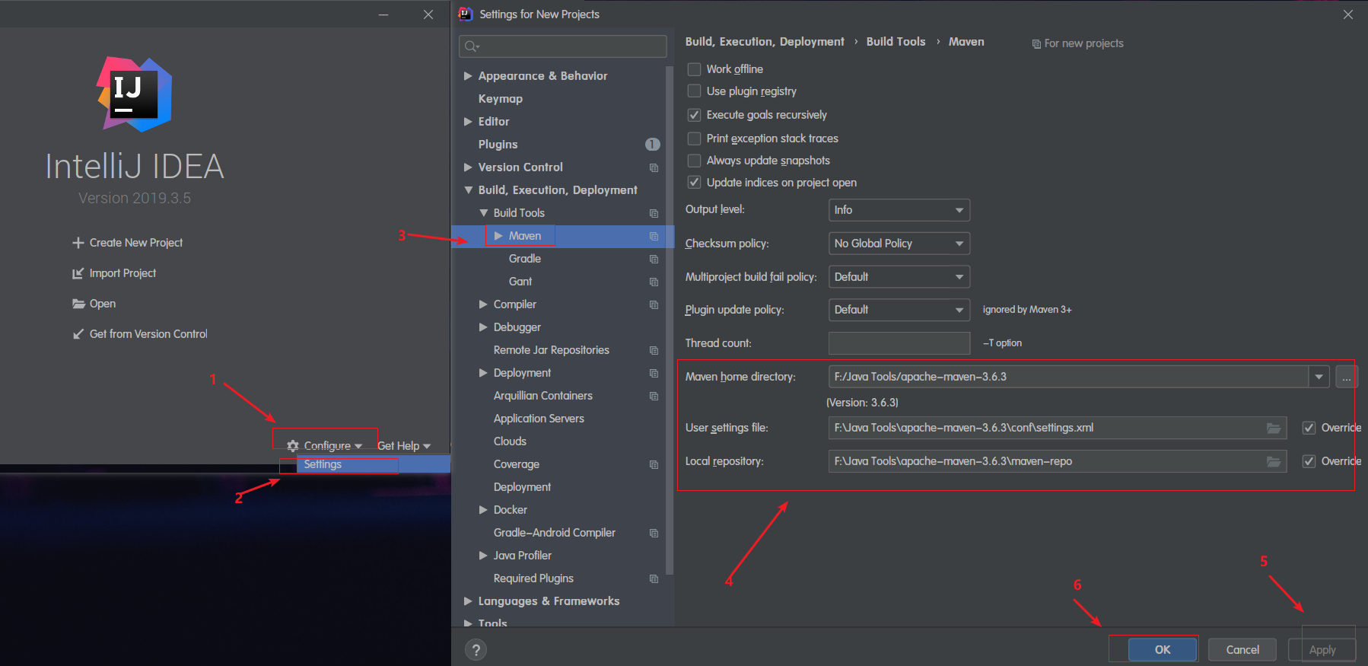
Task: Click Create New Project link
Action: tap(136, 243)
